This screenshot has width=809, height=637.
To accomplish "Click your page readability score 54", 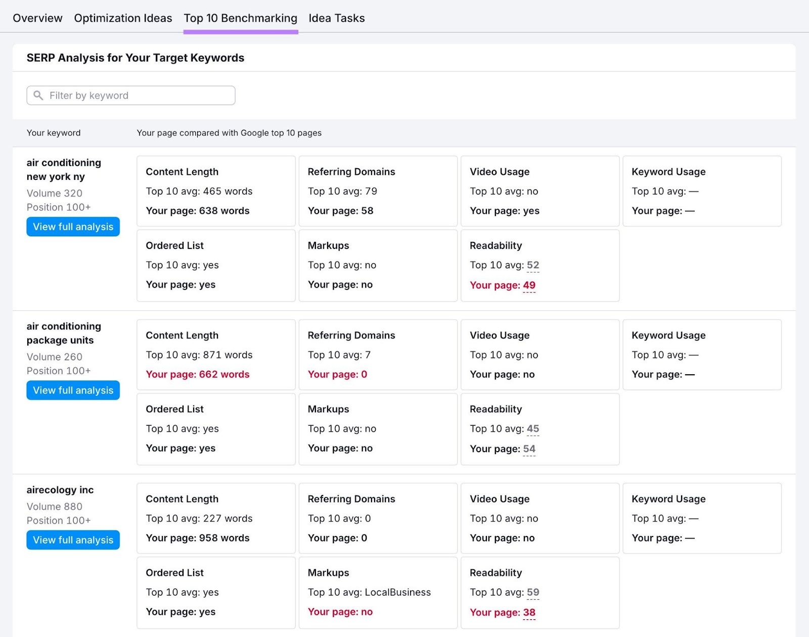I will point(529,449).
